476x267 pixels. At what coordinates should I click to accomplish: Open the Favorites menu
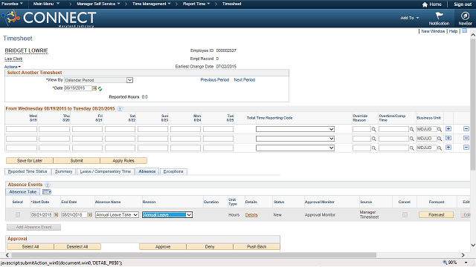coord(12,4)
